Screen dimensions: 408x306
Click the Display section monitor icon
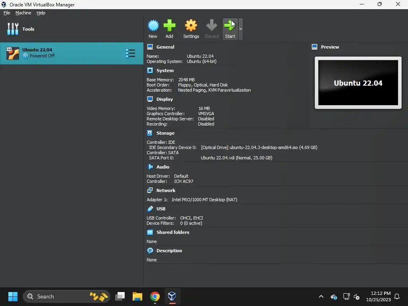tap(150, 99)
